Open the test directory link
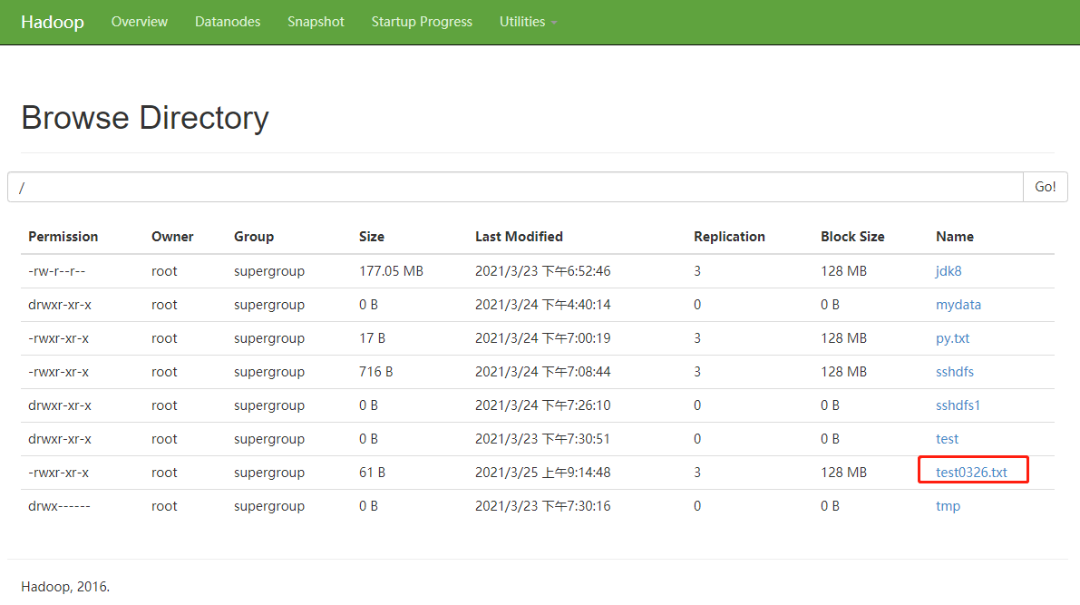 click(x=947, y=439)
